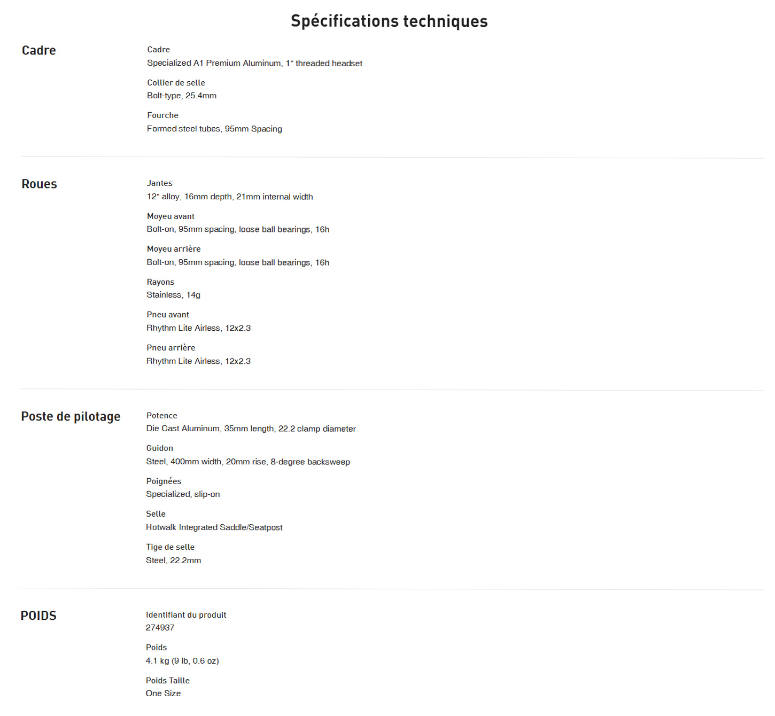The height and width of the screenshot is (716, 775).
Task: Click the Tige de selle label
Action: (170, 547)
